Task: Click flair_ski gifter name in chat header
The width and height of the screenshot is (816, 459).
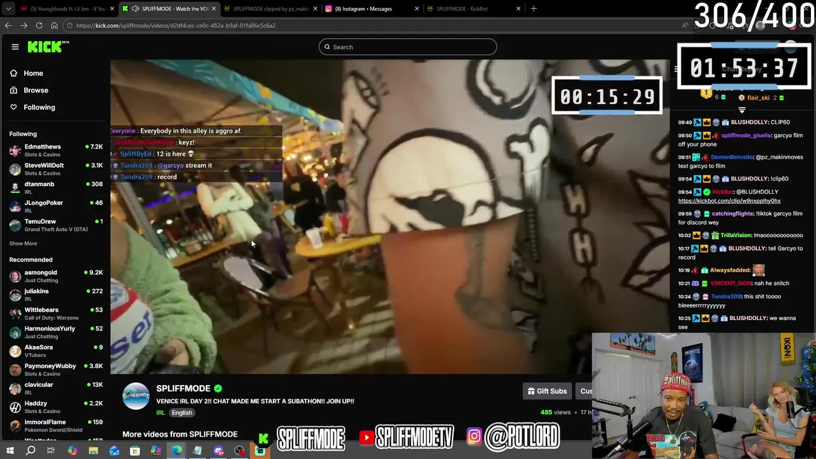Action: (x=758, y=98)
